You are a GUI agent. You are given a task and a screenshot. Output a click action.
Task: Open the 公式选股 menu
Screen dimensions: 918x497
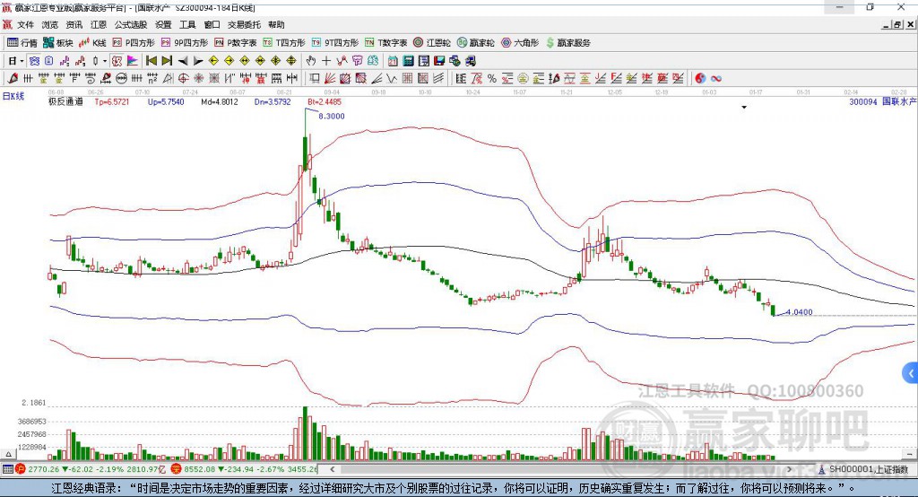[130, 25]
